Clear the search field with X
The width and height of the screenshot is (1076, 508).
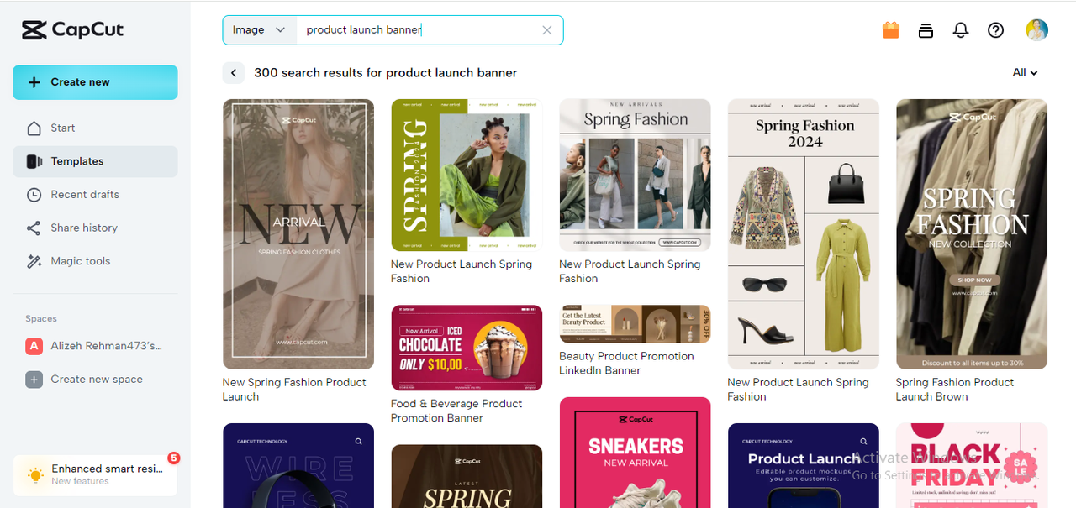click(x=547, y=30)
